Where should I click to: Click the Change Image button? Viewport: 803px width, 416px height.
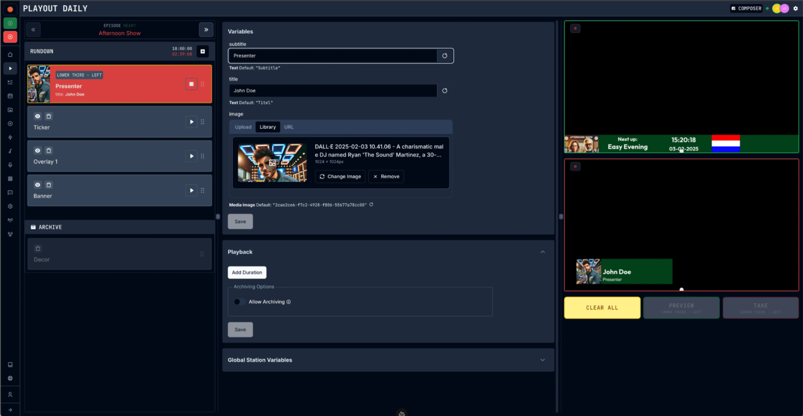340,177
